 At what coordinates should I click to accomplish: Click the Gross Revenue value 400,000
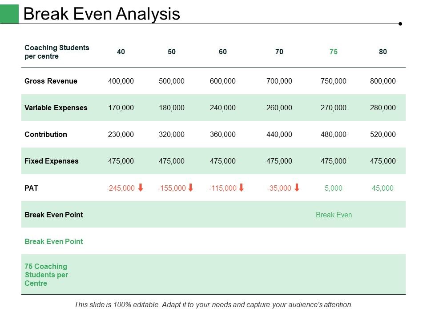pyautogui.click(x=121, y=81)
